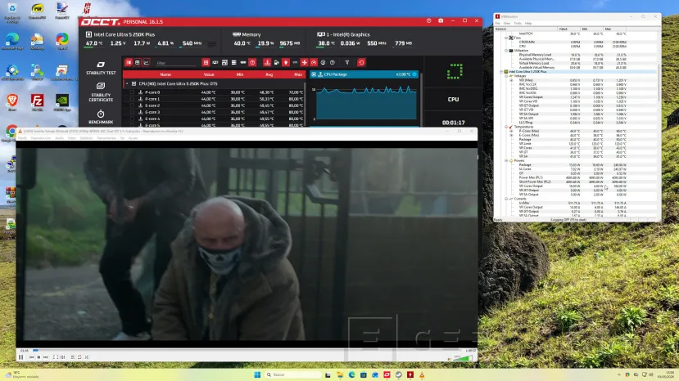The height and width of the screenshot is (381, 679).
Task: Click the funnel filter icon in OCCT
Action: pos(347,63)
